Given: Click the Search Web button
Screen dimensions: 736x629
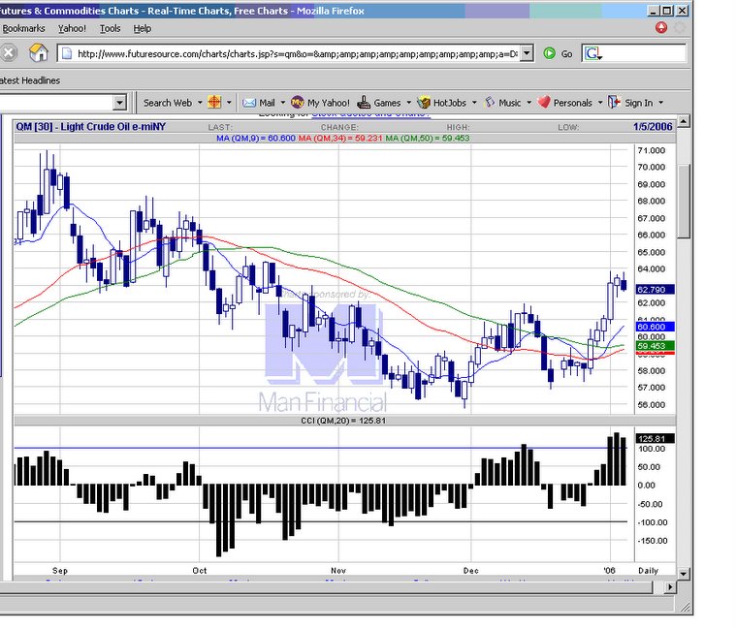Looking at the screenshot, I should 167,103.
